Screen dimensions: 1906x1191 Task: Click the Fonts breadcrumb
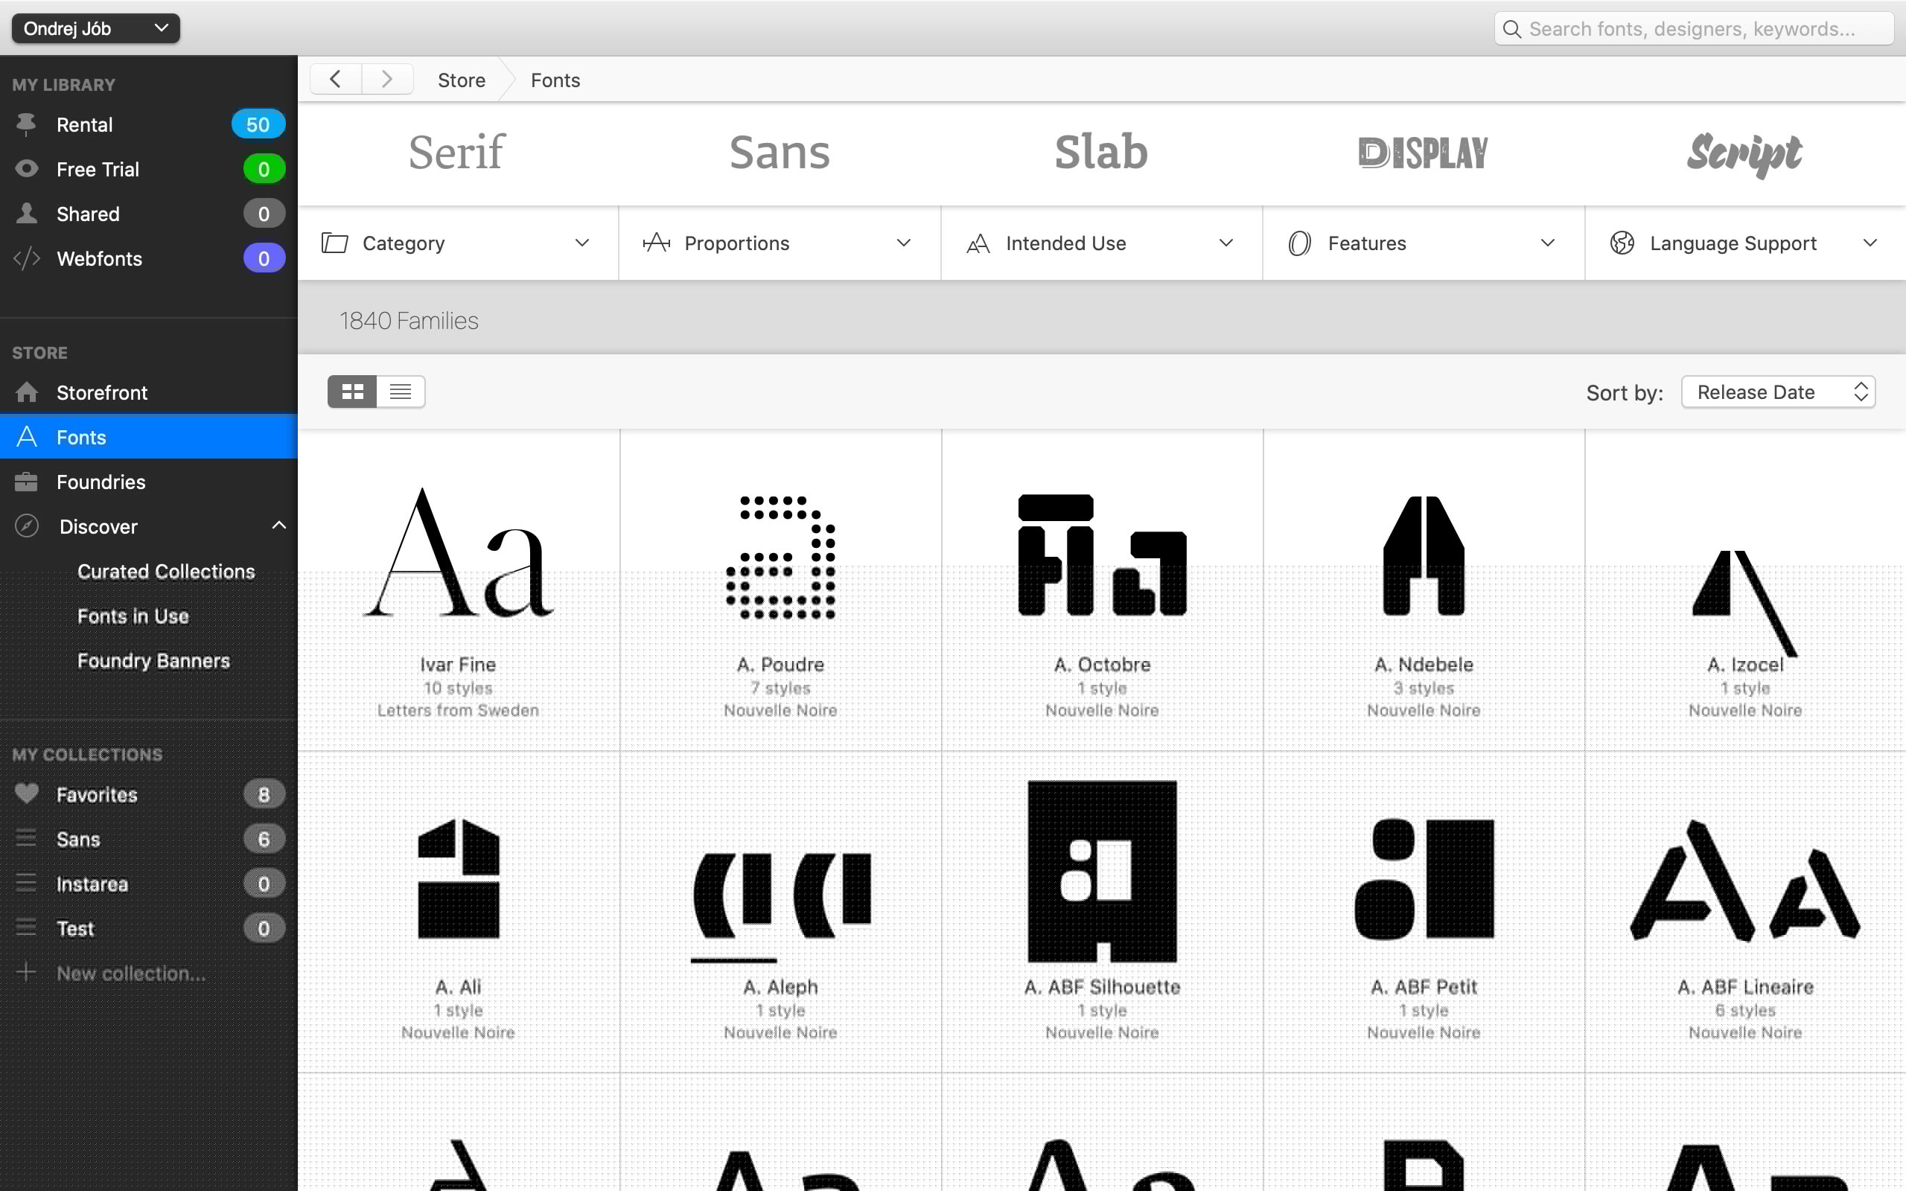pos(555,80)
